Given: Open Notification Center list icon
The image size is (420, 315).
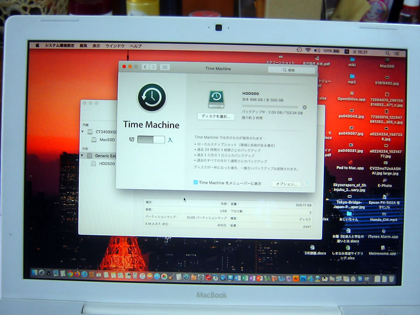Looking at the screenshot, I should click(397, 54).
